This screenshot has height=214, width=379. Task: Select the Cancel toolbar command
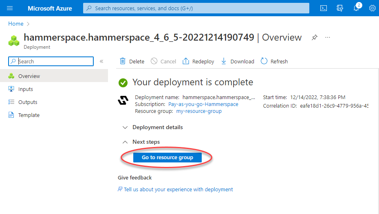(163, 61)
